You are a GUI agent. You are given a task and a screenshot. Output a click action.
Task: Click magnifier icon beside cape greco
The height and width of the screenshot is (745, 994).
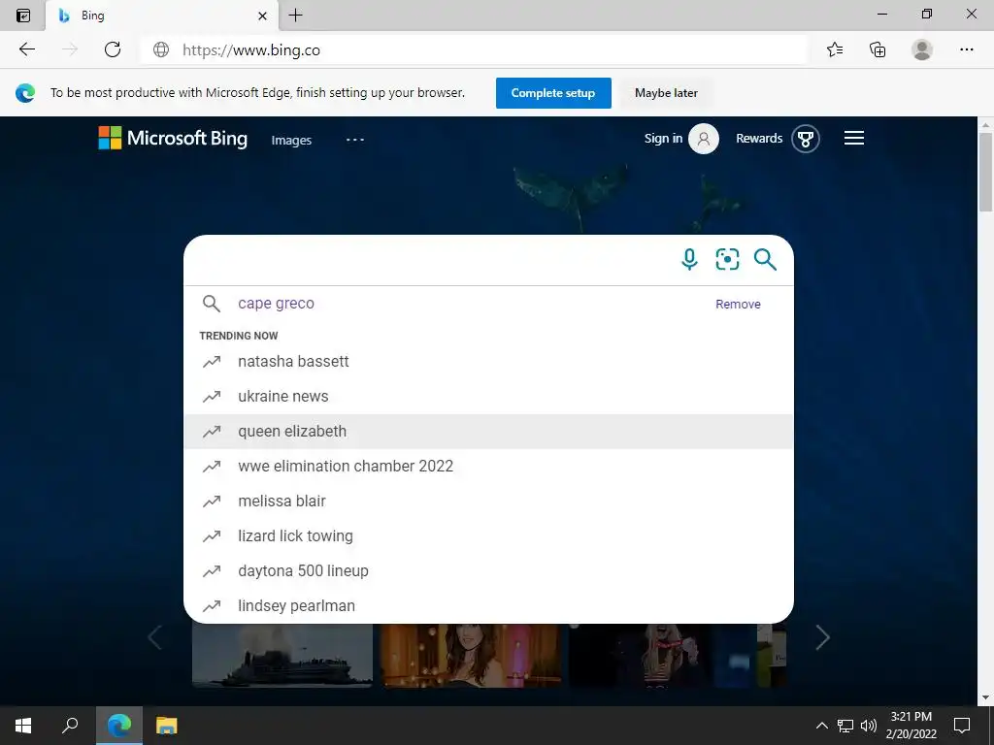click(x=212, y=304)
